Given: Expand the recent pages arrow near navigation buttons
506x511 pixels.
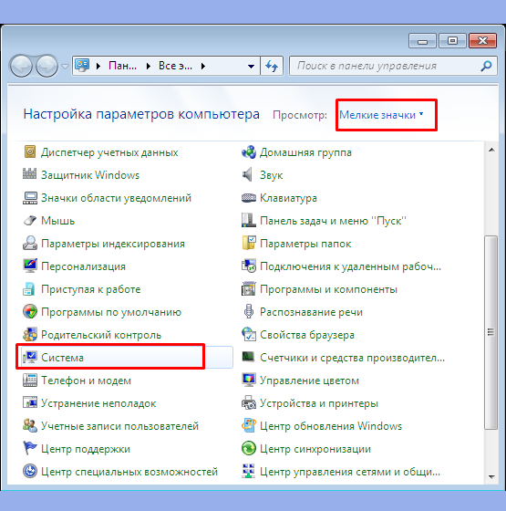Looking at the screenshot, I should pos(65,67).
